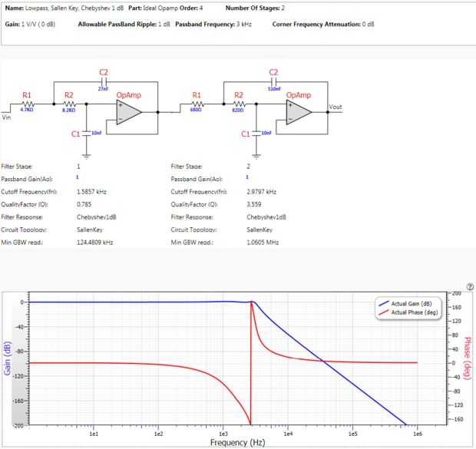Image resolution: width=476 pixels, height=449 pixels.
Task: Click the stage 2 Passband Gain value '1'
Action: [247, 177]
